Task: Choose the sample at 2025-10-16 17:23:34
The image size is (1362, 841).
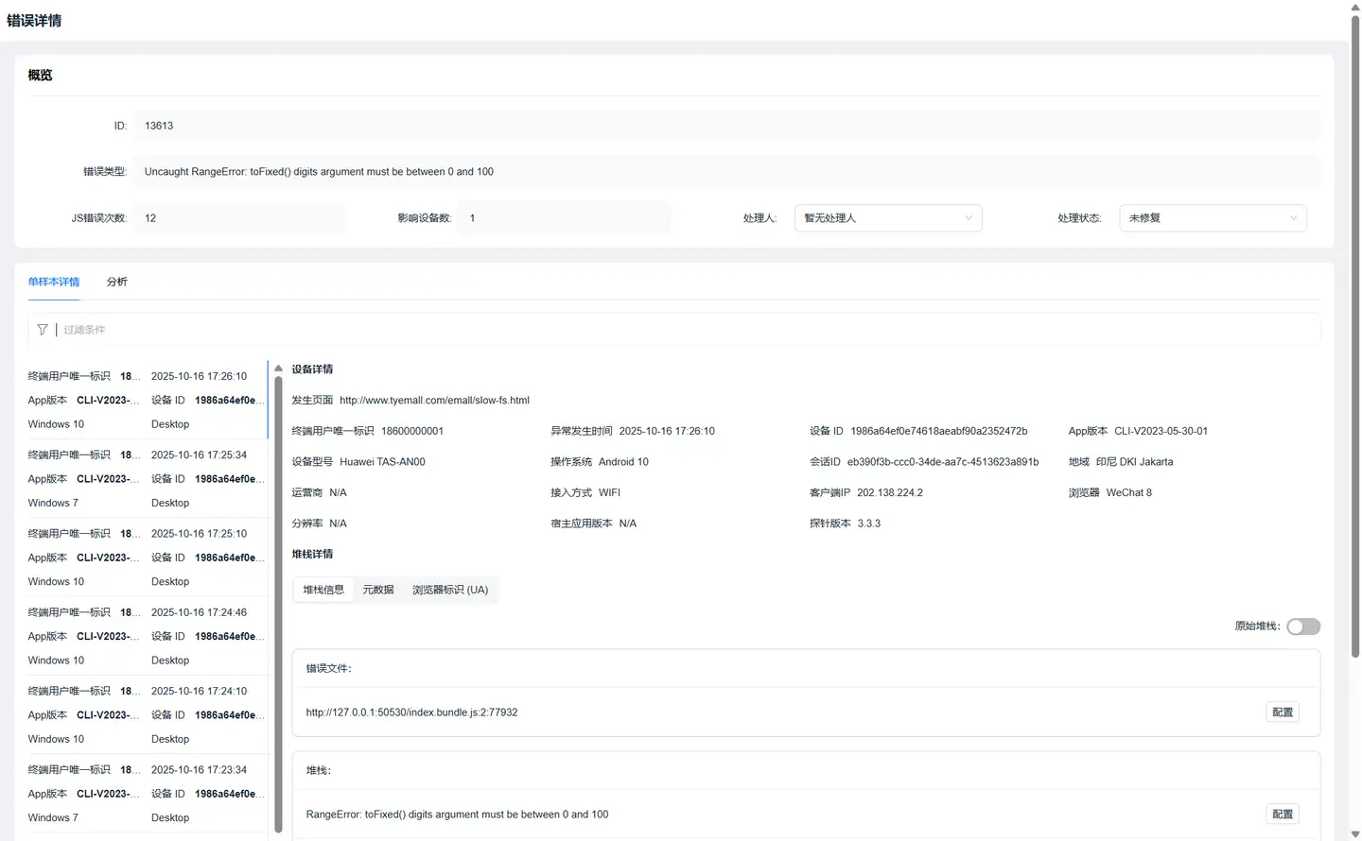Action: click(x=147, y=794)
